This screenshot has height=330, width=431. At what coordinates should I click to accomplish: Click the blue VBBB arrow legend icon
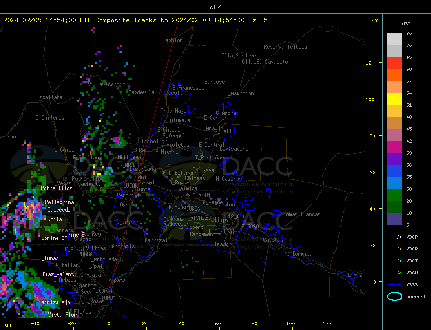395,284
